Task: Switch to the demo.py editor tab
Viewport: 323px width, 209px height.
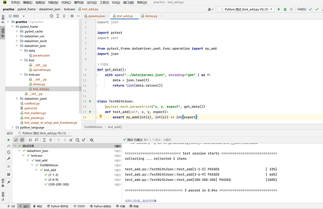Action: coord(151,16)
